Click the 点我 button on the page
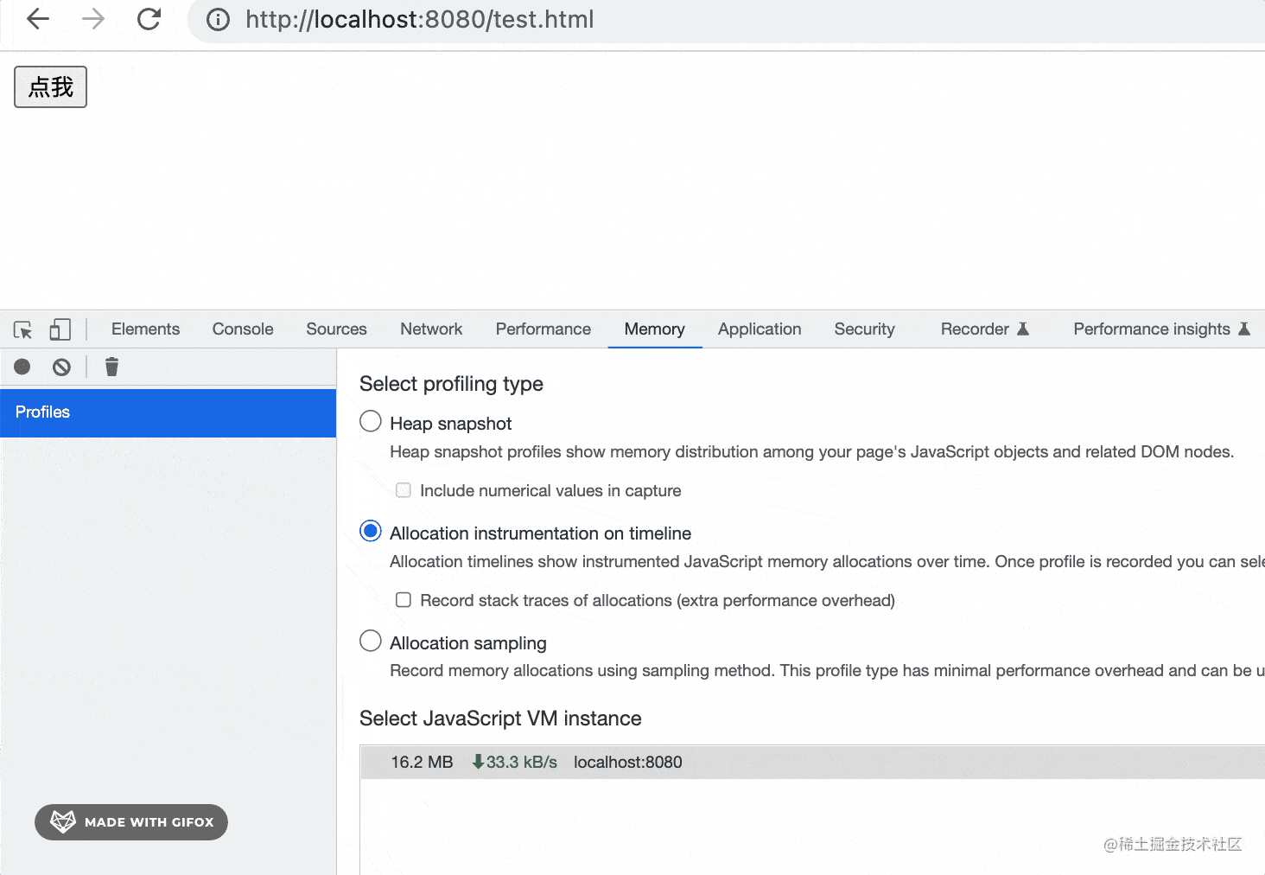The width and height of the screenshot is (1265, 875). 50,86
